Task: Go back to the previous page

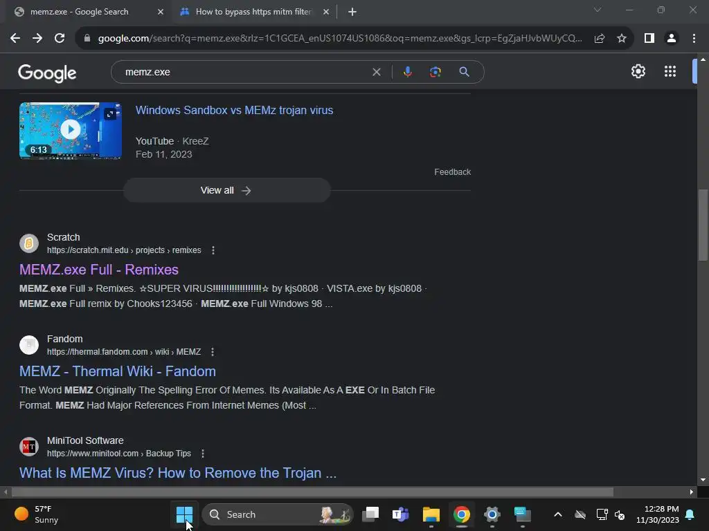Action: click(x=15, y=39)
